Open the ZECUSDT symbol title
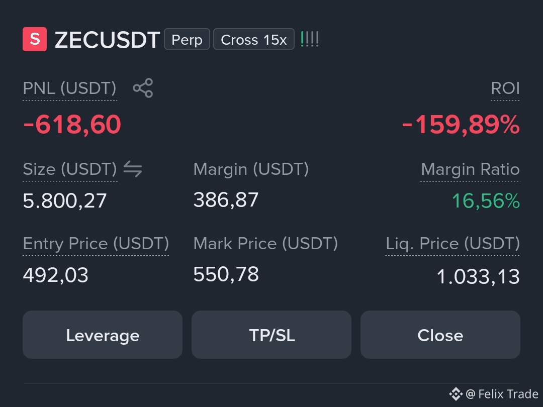This screenshot has width=543, height=407. pos(108,40)
